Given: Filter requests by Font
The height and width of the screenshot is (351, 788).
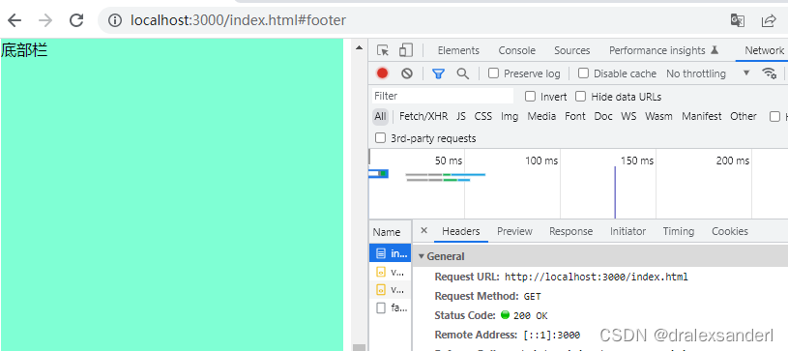Looking at the screenshot, I should [x=575, y=116].
